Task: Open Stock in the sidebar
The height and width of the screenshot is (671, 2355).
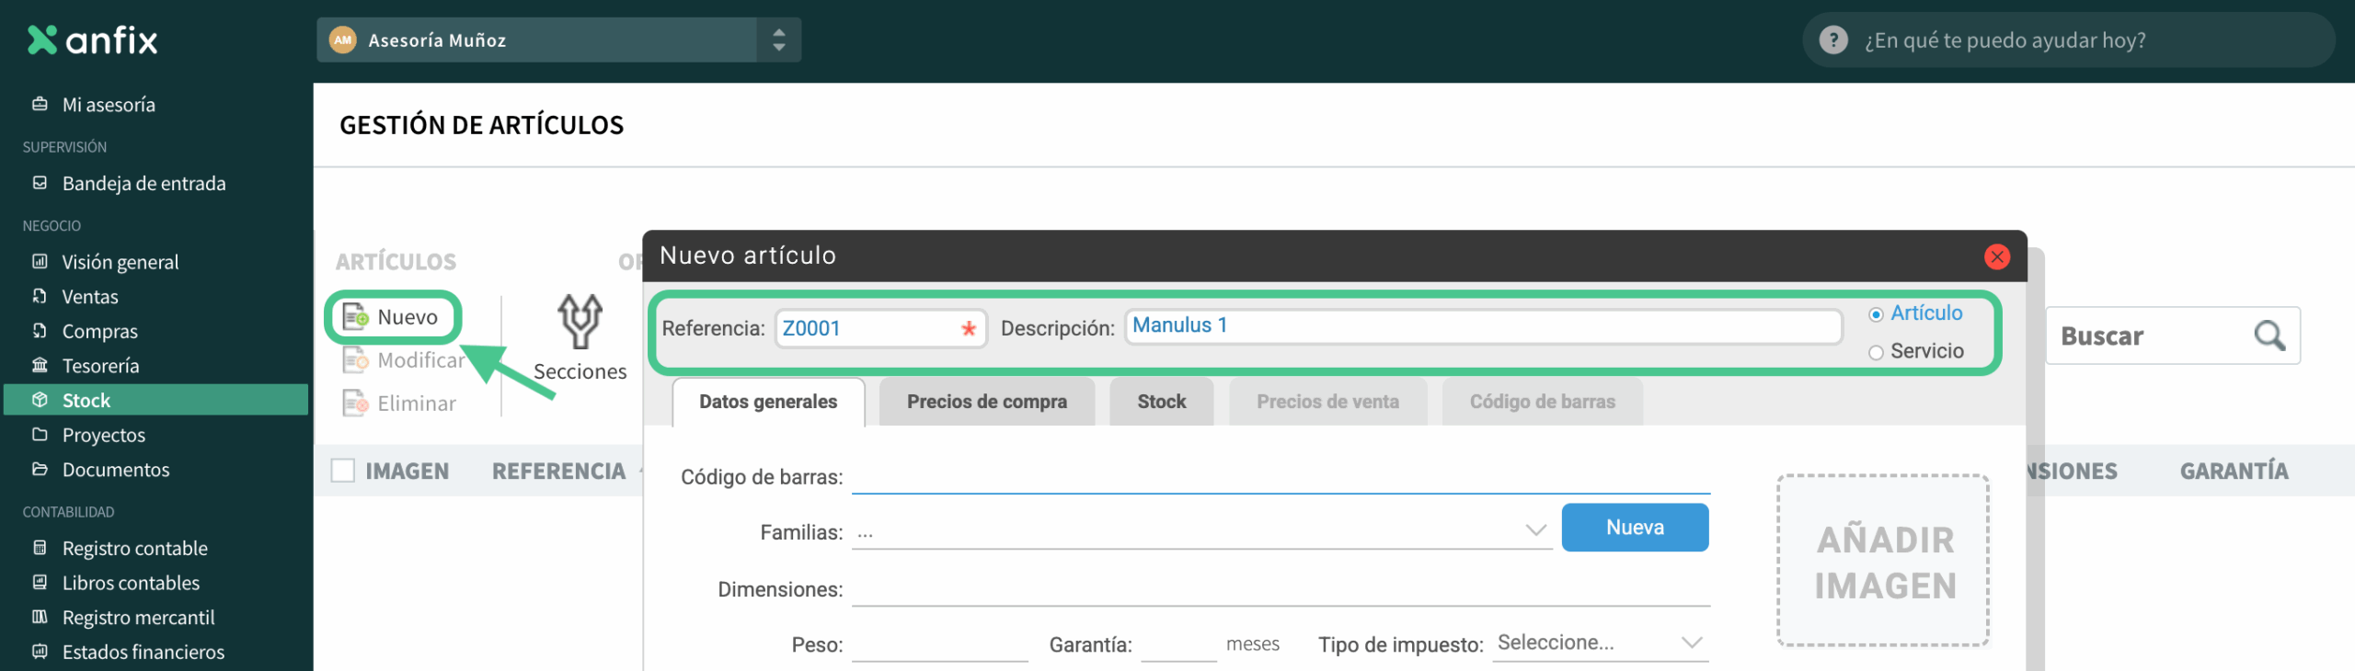Action: [86, 401]
